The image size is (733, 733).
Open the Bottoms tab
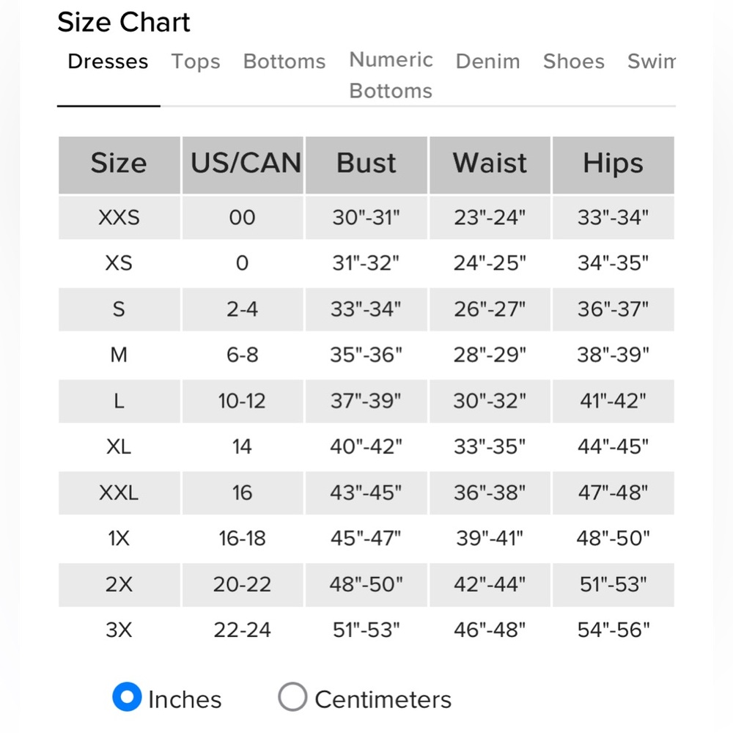[284, 62]
